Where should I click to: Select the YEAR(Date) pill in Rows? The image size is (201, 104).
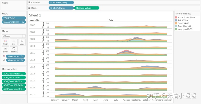pos(61,8)
